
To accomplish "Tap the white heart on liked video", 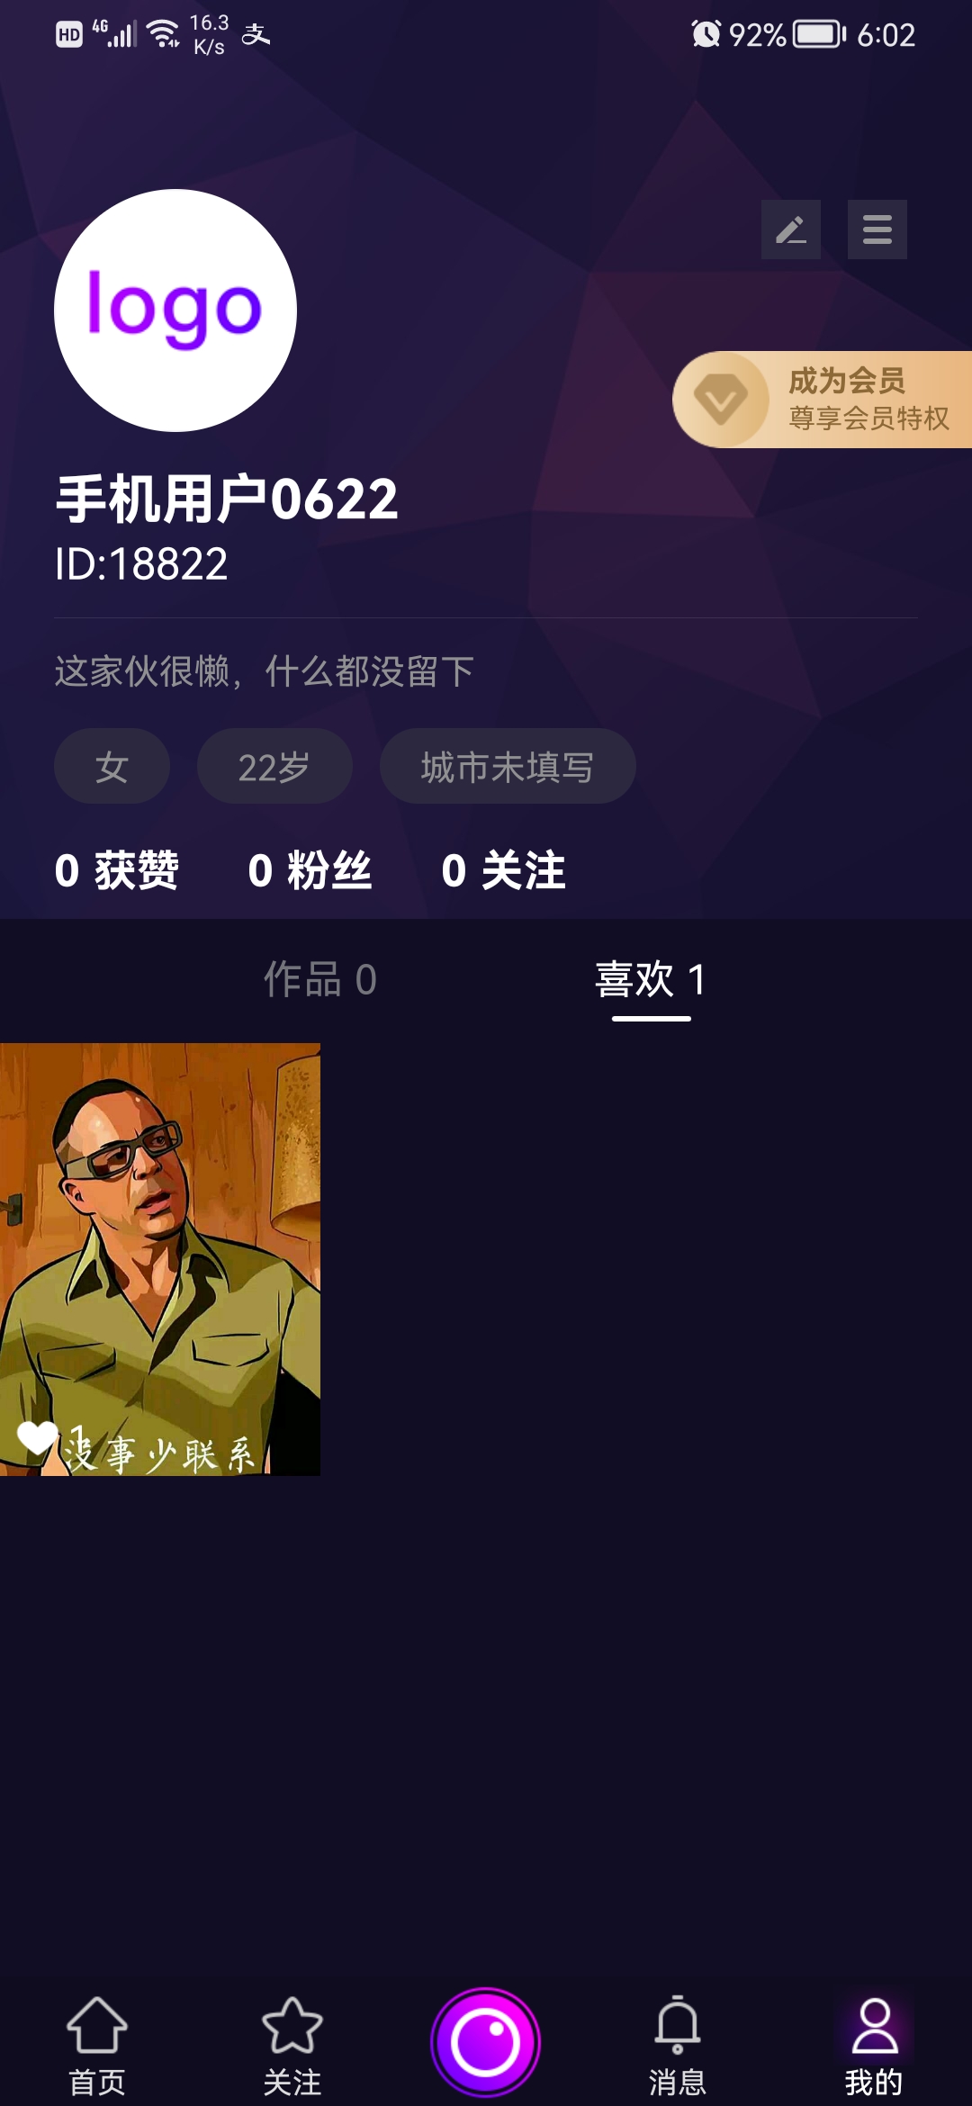I will (37, 1436).
